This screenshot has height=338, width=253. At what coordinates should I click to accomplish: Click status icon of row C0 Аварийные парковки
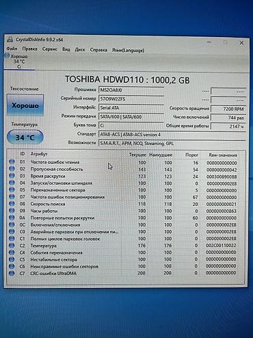tap(12, 231)
